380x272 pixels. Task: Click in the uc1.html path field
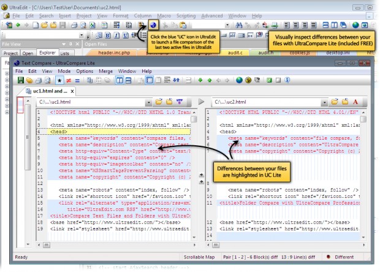[x=91, y=102]
